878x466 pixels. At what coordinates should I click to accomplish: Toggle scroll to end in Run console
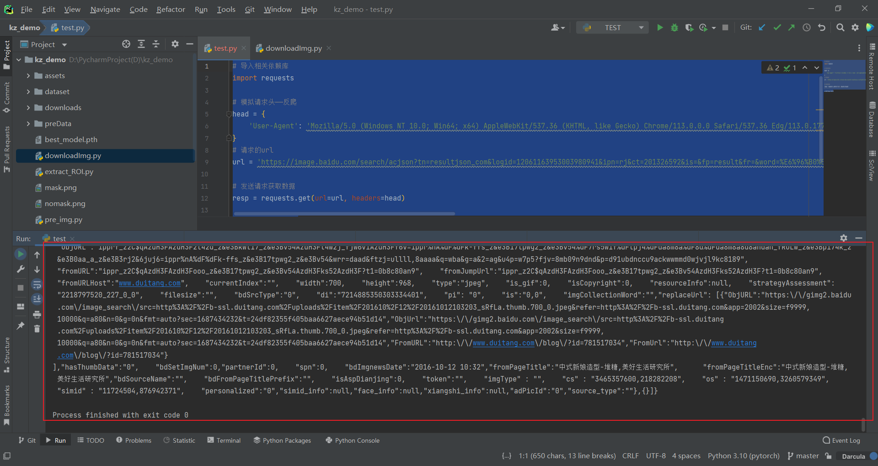[37, 299]
